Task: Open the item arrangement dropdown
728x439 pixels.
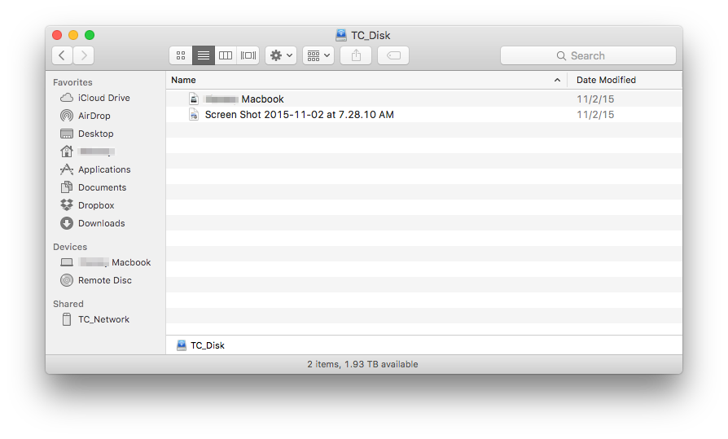Action: tap(318, 55)
